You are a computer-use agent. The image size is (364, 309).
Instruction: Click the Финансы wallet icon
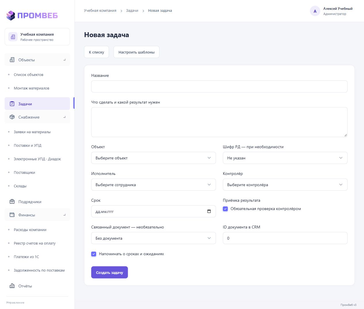12,215
